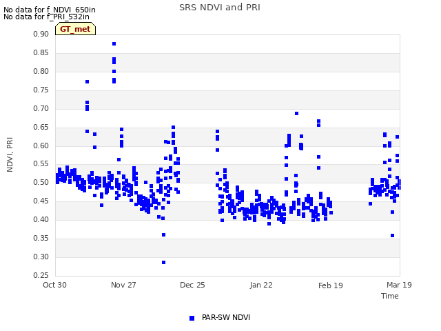Click the 0.35 y-axis tick label
Viewport: 441px width, 331px height.
tap(41, 238)
